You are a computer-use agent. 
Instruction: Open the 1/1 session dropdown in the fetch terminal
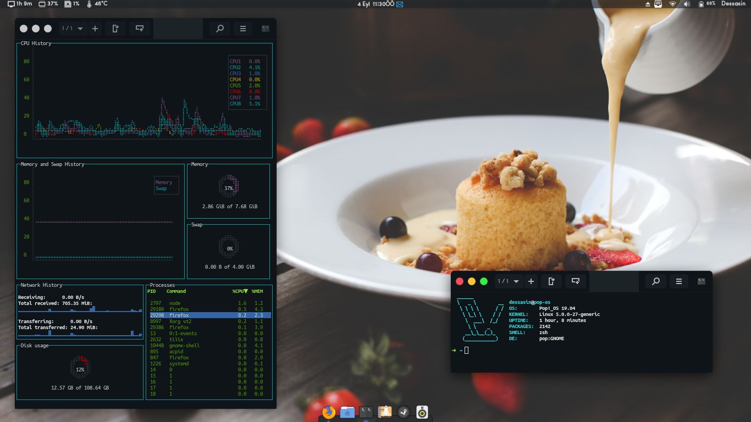[508, 281]
